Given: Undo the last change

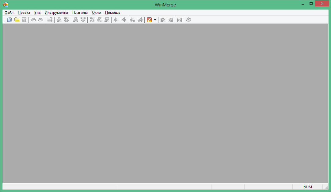Looking at the screenshot, I should tap(33, 20).
